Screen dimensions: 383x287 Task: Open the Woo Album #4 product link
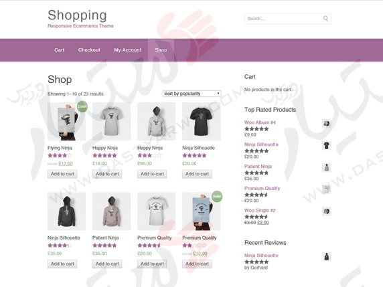pos(260,122)
